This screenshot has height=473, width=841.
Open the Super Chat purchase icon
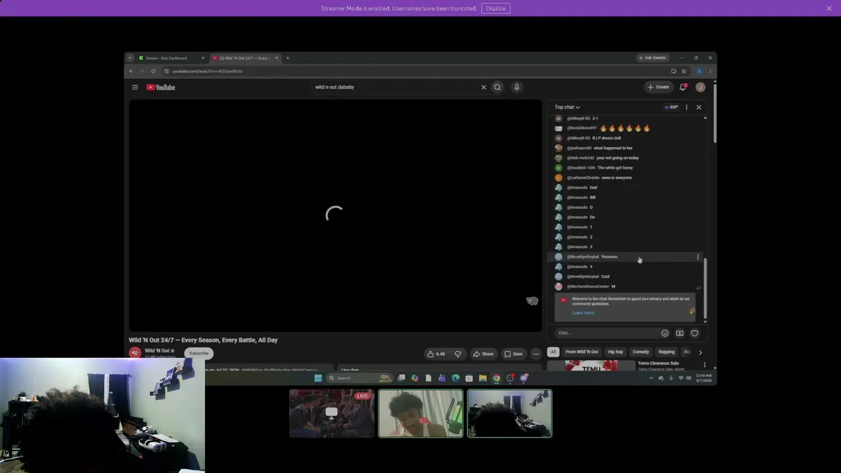(679, 333)
